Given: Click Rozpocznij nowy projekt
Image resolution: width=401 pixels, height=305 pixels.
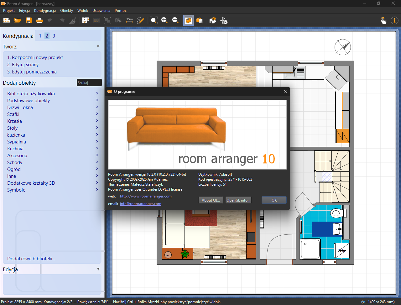Looking at the screenshot, I should tap(35, 57).
